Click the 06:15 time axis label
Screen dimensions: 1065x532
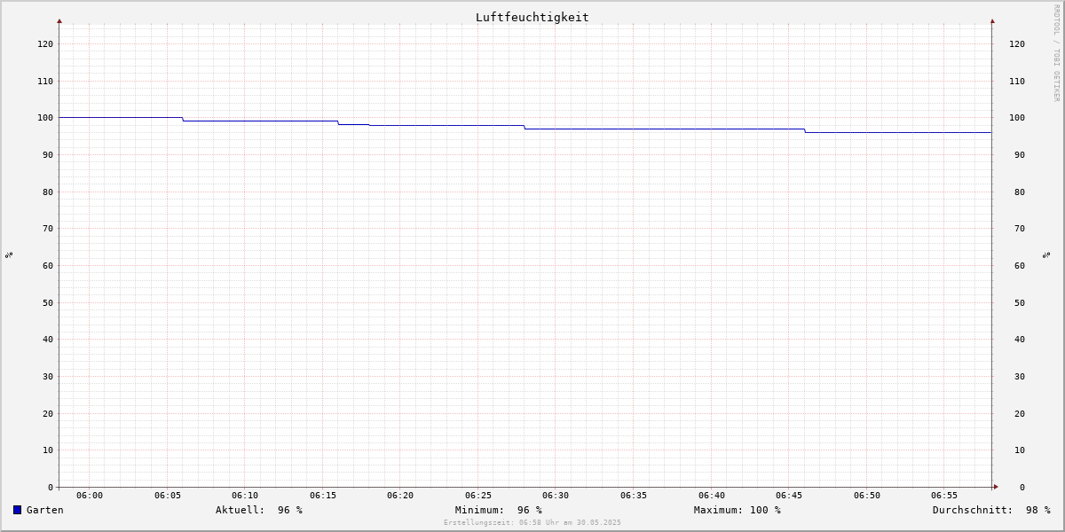(323, 496)
